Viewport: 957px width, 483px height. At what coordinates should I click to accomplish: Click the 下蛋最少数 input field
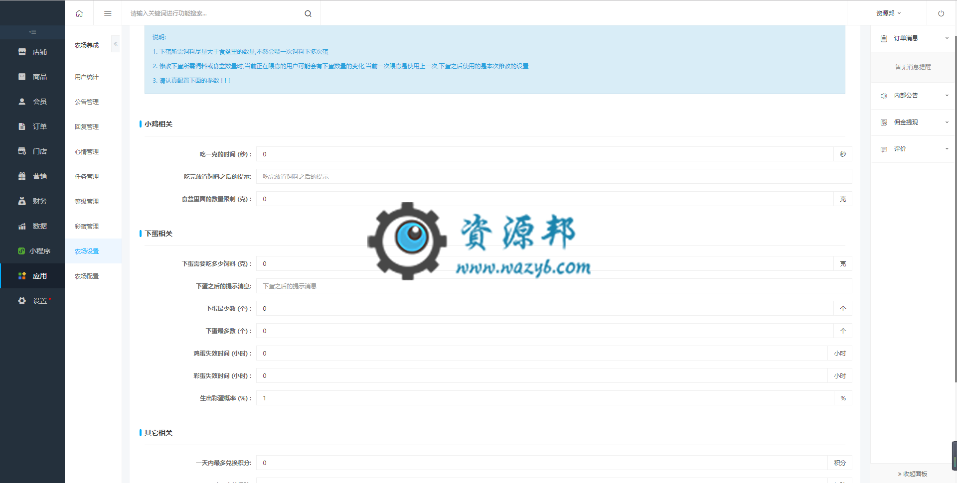pos(545,309)
